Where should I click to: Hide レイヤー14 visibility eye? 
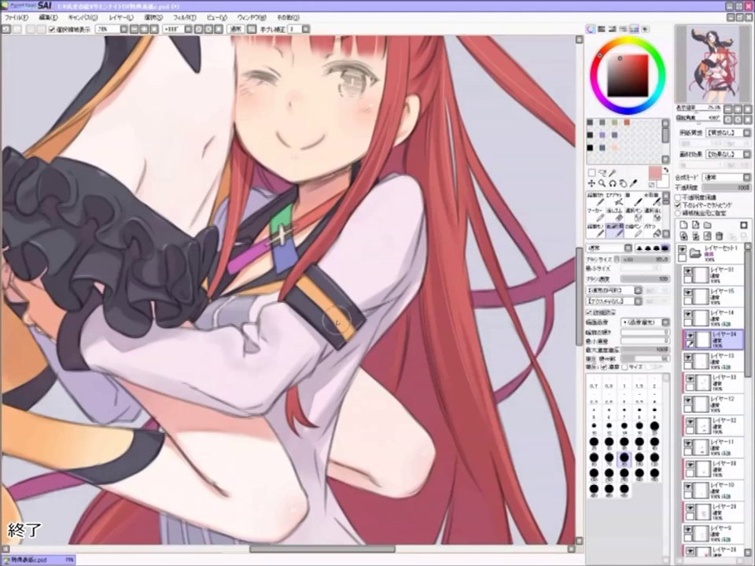click(688, 314)
